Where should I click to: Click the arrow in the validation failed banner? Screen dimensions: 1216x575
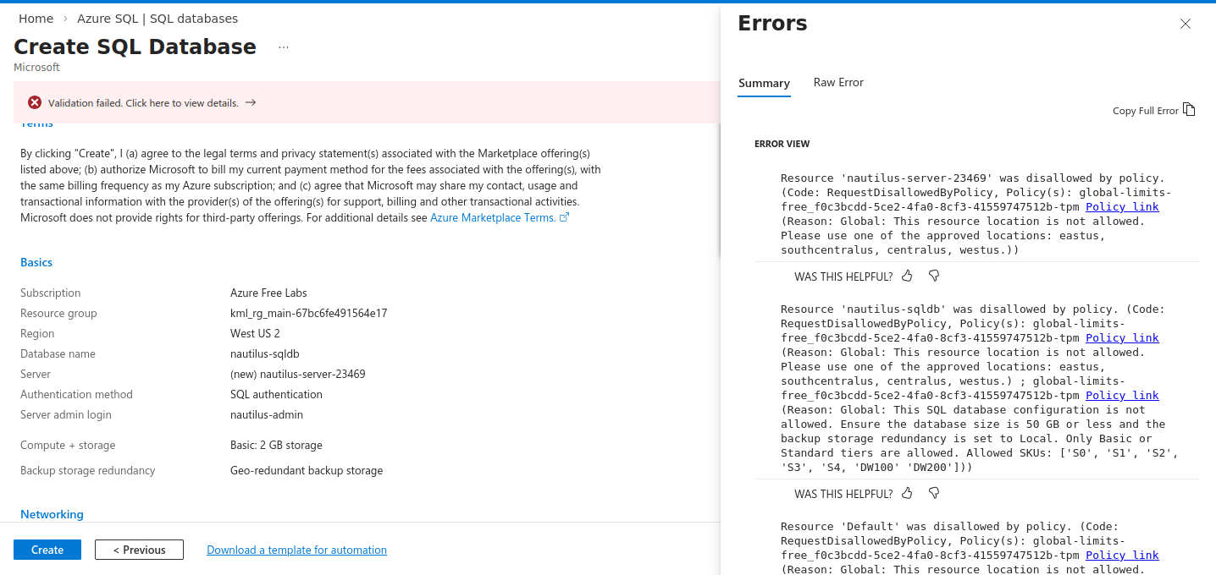click(x=251, y=102)
